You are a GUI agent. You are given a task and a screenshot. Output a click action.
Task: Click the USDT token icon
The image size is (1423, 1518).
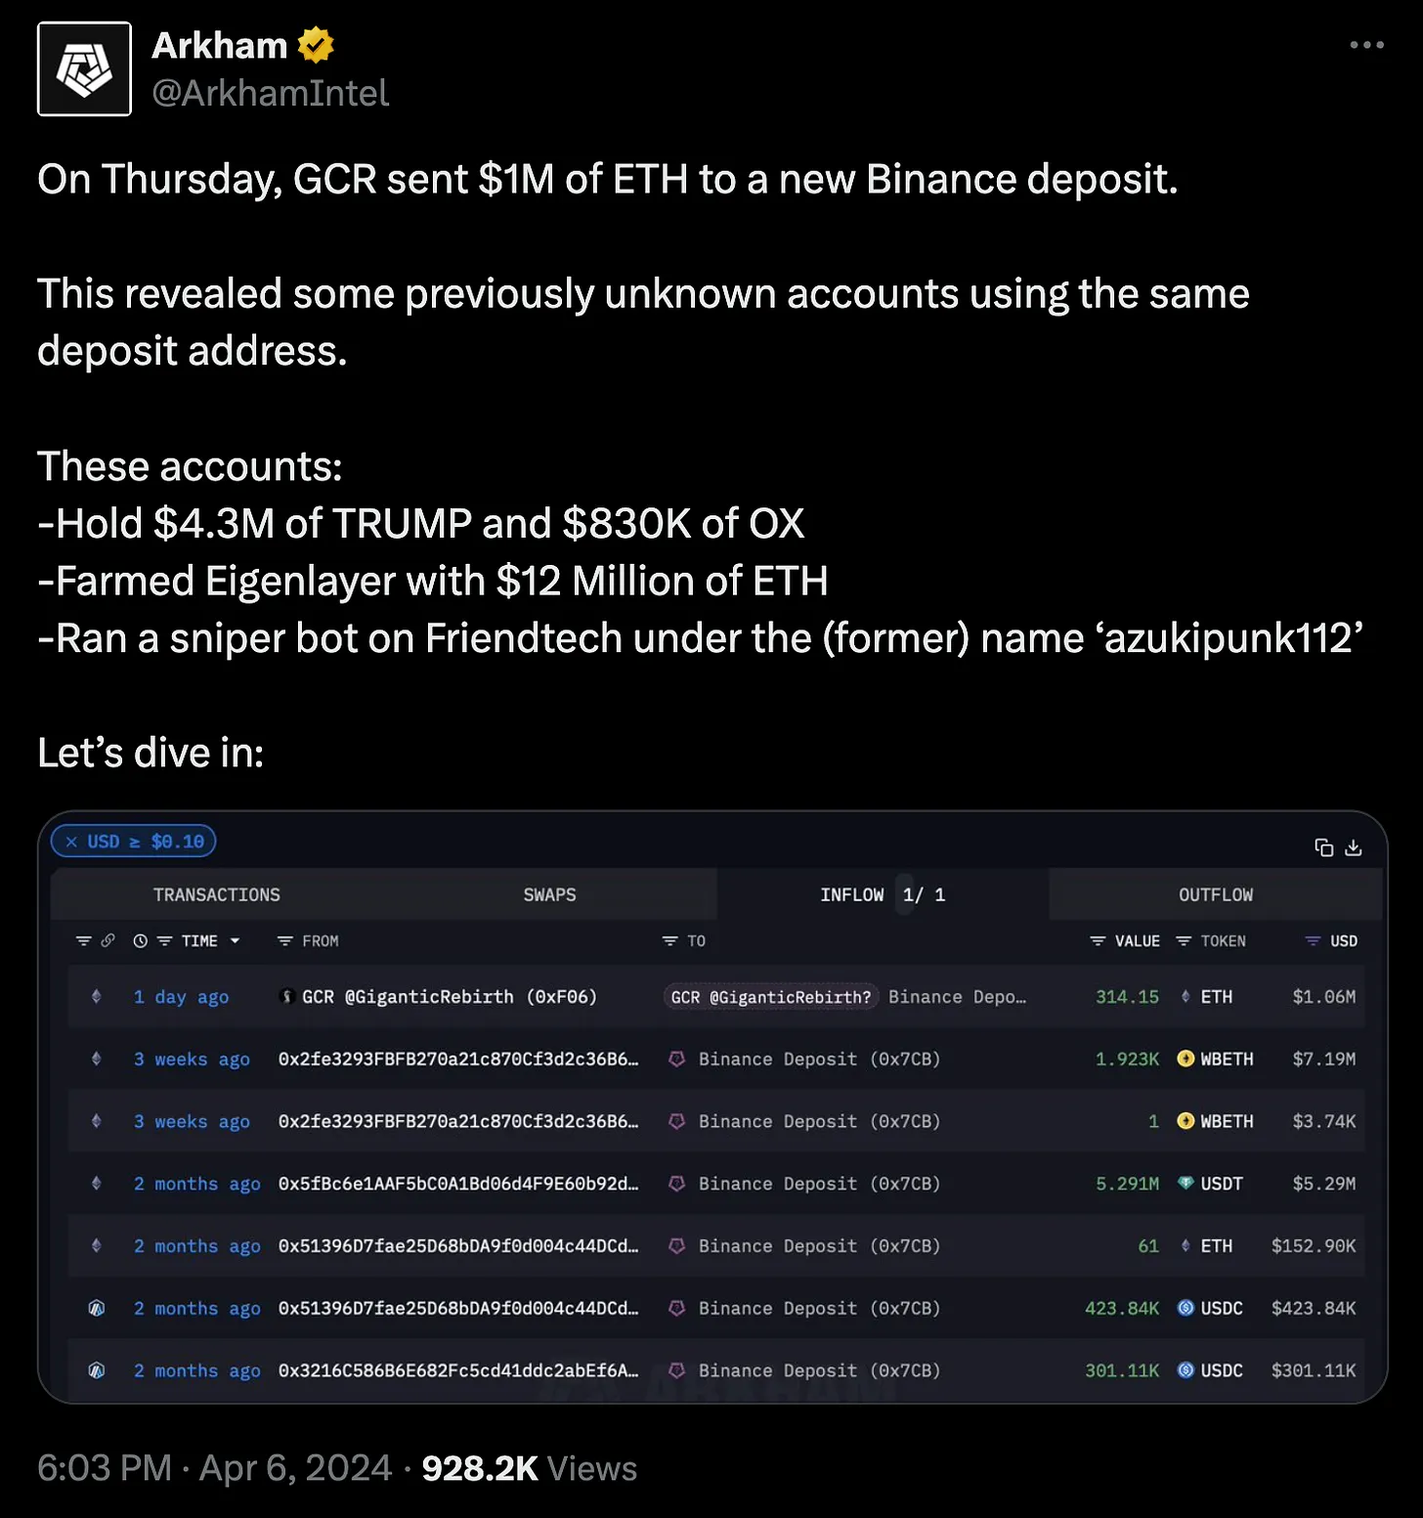click(x=1186, y=1184)
